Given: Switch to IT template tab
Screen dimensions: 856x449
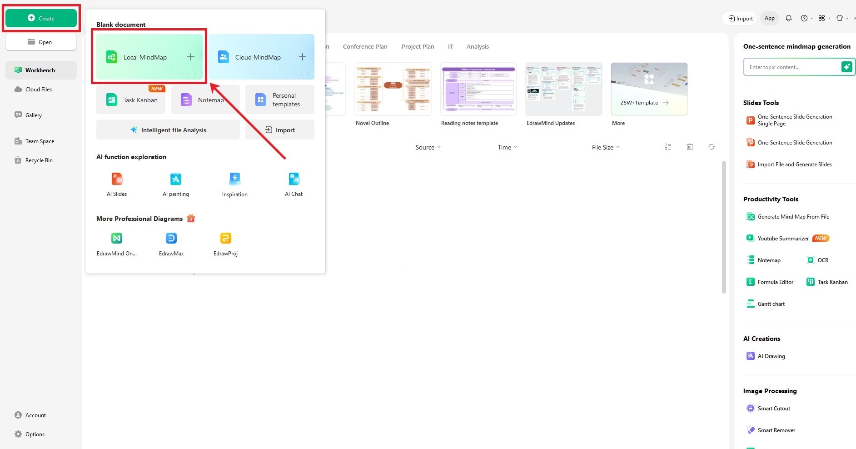Looking at the screenshot, I should (x=450, y=46).
